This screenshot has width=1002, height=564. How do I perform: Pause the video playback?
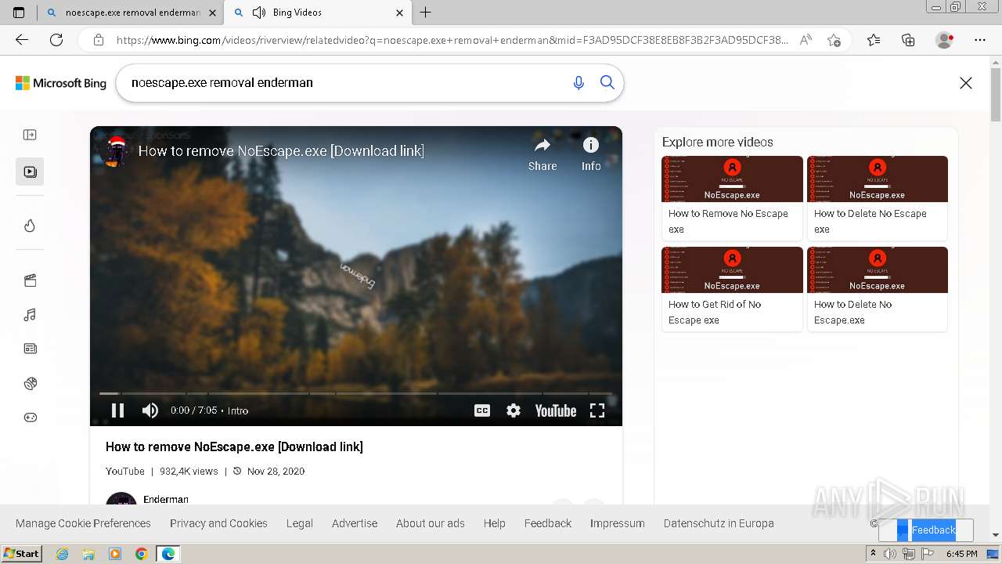[118, 410]
